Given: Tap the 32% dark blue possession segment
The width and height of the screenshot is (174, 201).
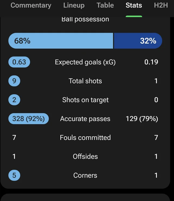Looking at the screenshot, I should pyautogui.click(x=138, y=41).
